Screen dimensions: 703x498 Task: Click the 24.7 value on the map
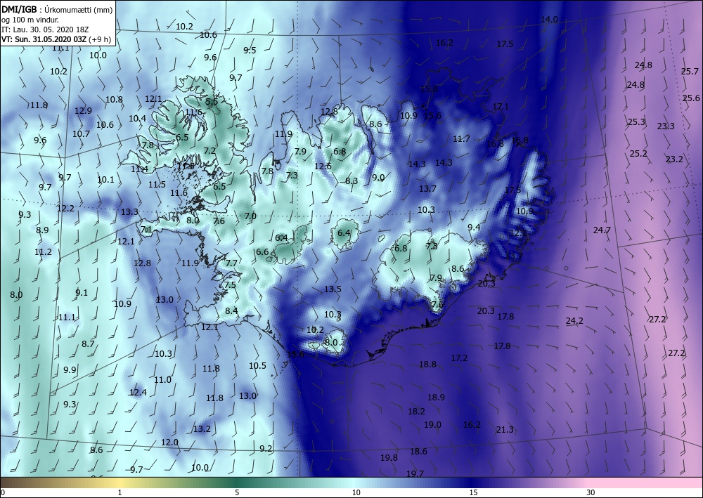[602, 230]
